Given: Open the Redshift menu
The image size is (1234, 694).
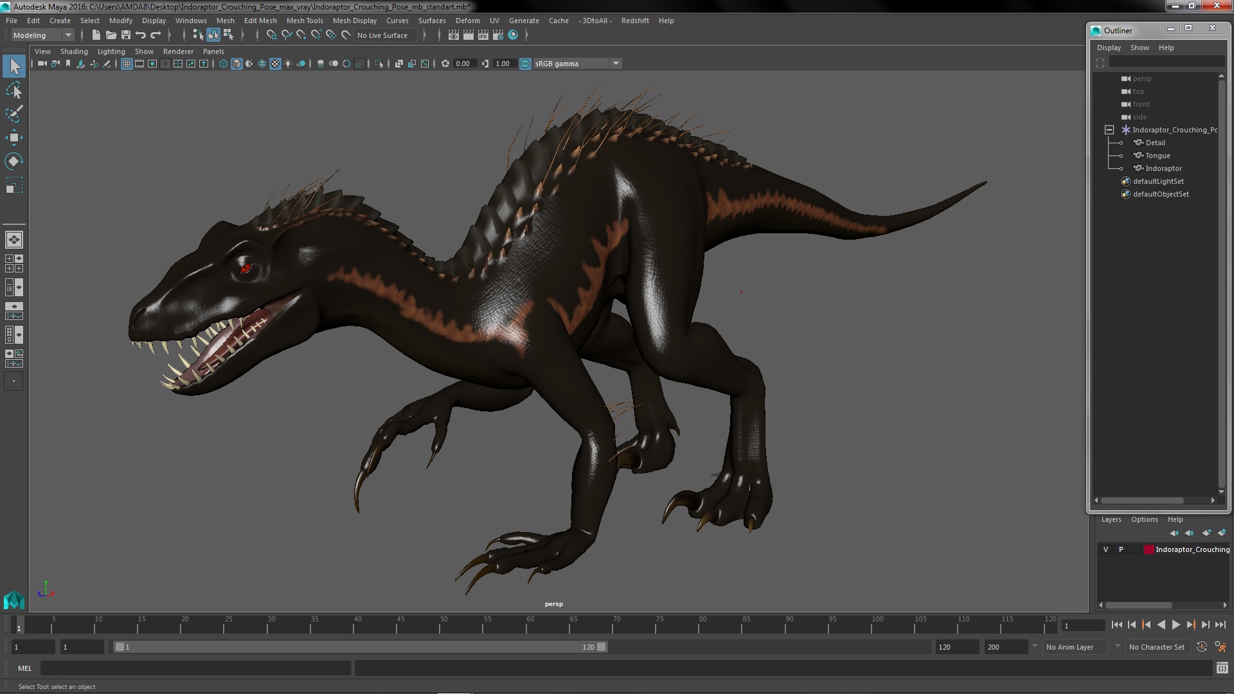Looking at the screenshot, I should click(635, 21).
